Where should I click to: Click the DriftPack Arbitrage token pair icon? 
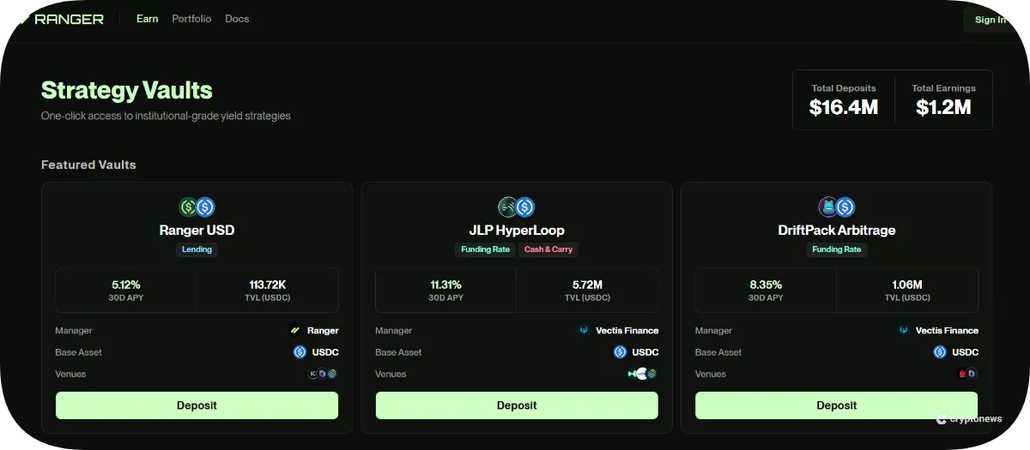coord(836,207)
